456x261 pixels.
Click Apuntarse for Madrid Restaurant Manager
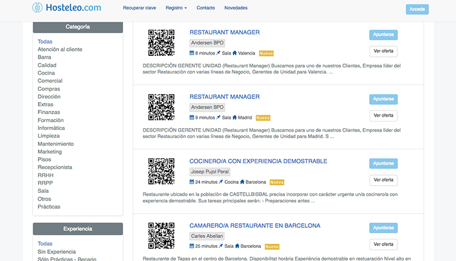(383, 99)
